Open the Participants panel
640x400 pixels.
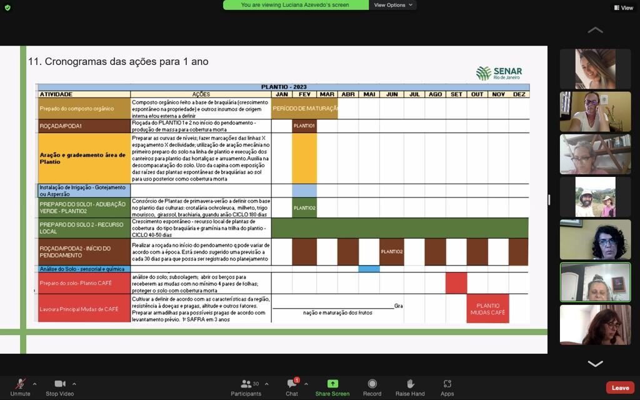[246, 387]
